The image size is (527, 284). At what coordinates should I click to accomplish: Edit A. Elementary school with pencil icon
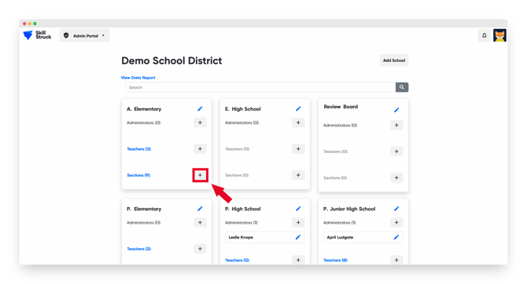click(x=200, y=108)
